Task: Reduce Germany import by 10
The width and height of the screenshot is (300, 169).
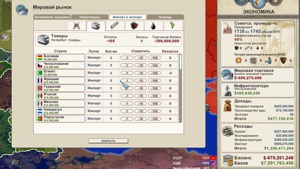Action: [141, 88]
